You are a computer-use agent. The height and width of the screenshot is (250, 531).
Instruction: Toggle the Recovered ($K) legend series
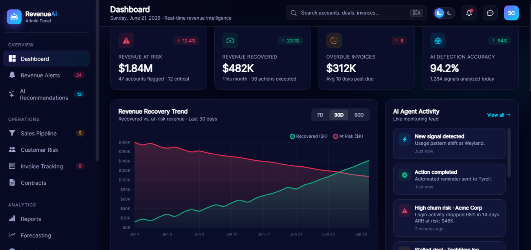(309, 136)
